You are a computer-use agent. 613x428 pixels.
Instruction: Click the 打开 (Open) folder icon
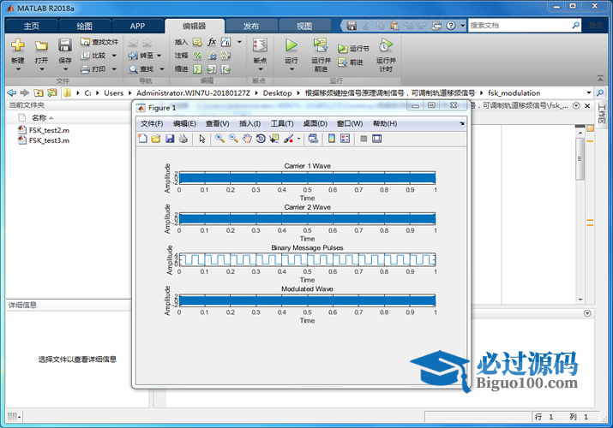point(41,45)
